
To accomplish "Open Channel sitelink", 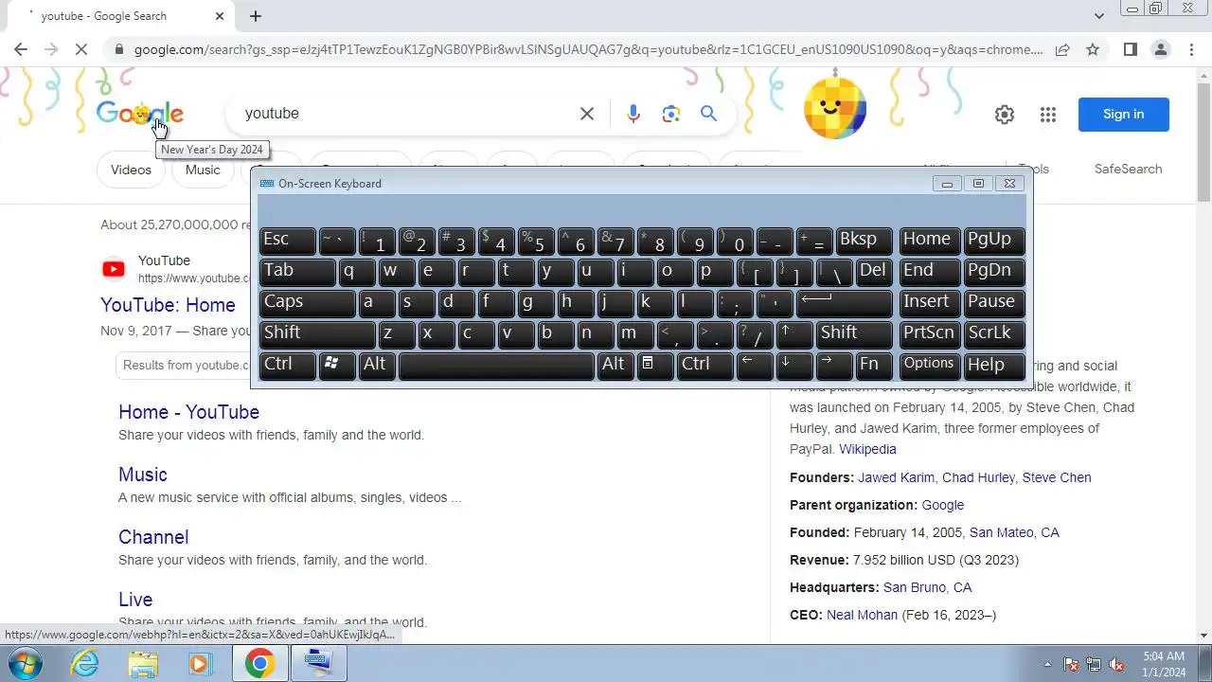I will pyautogui.click(x=153, y=537).
